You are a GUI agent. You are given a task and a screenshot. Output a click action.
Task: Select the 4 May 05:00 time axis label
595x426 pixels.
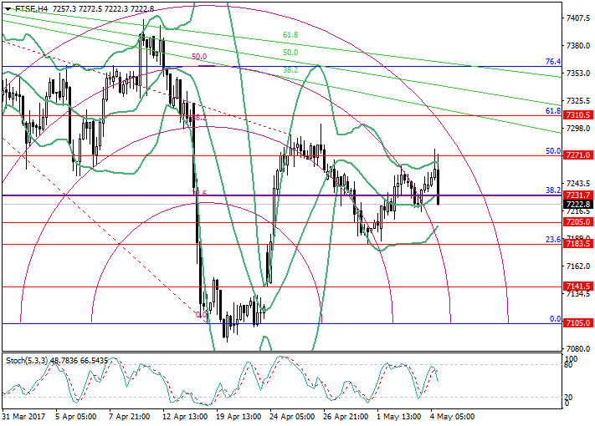click(453, 417)
